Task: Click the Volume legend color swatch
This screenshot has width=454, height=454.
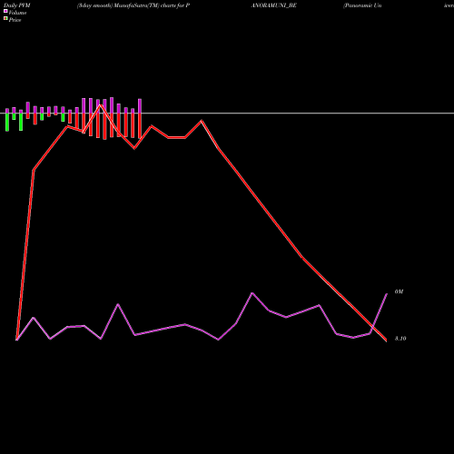Action: 5,11
